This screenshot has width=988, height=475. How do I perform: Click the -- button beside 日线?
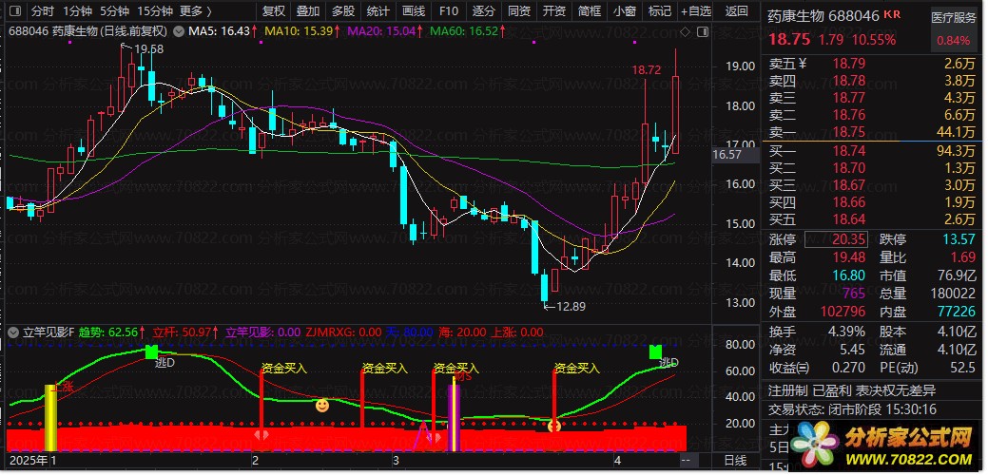tap(686, 460)
